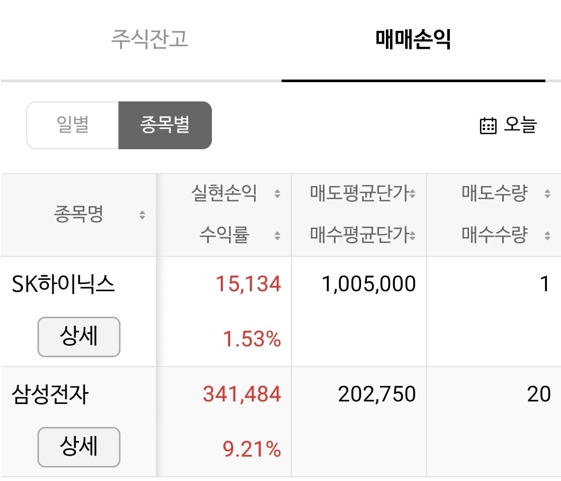This screenshot has width=561, height=481.
Task: Click the 종목명 column header text
Action: point(78,215)
